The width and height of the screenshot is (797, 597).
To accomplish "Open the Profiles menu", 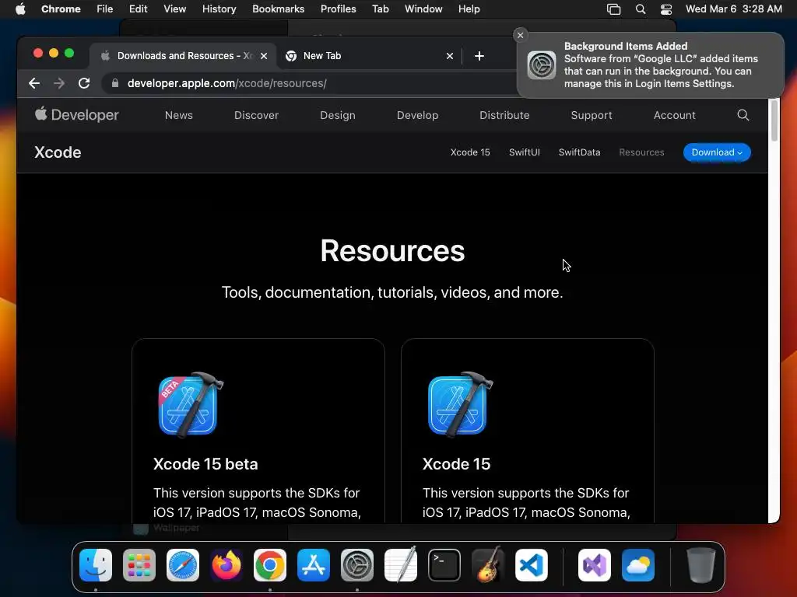I will tap(338, 9).
